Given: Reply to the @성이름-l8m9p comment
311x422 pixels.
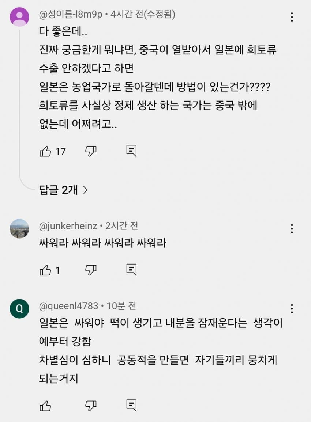Looking at the screenshot, I should tap(131, 151).
